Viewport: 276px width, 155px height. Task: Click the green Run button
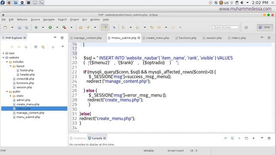(50, 28)
